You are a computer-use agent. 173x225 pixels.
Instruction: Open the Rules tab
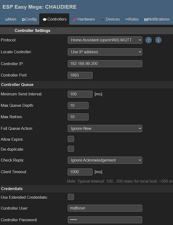(x=132, y=19)
